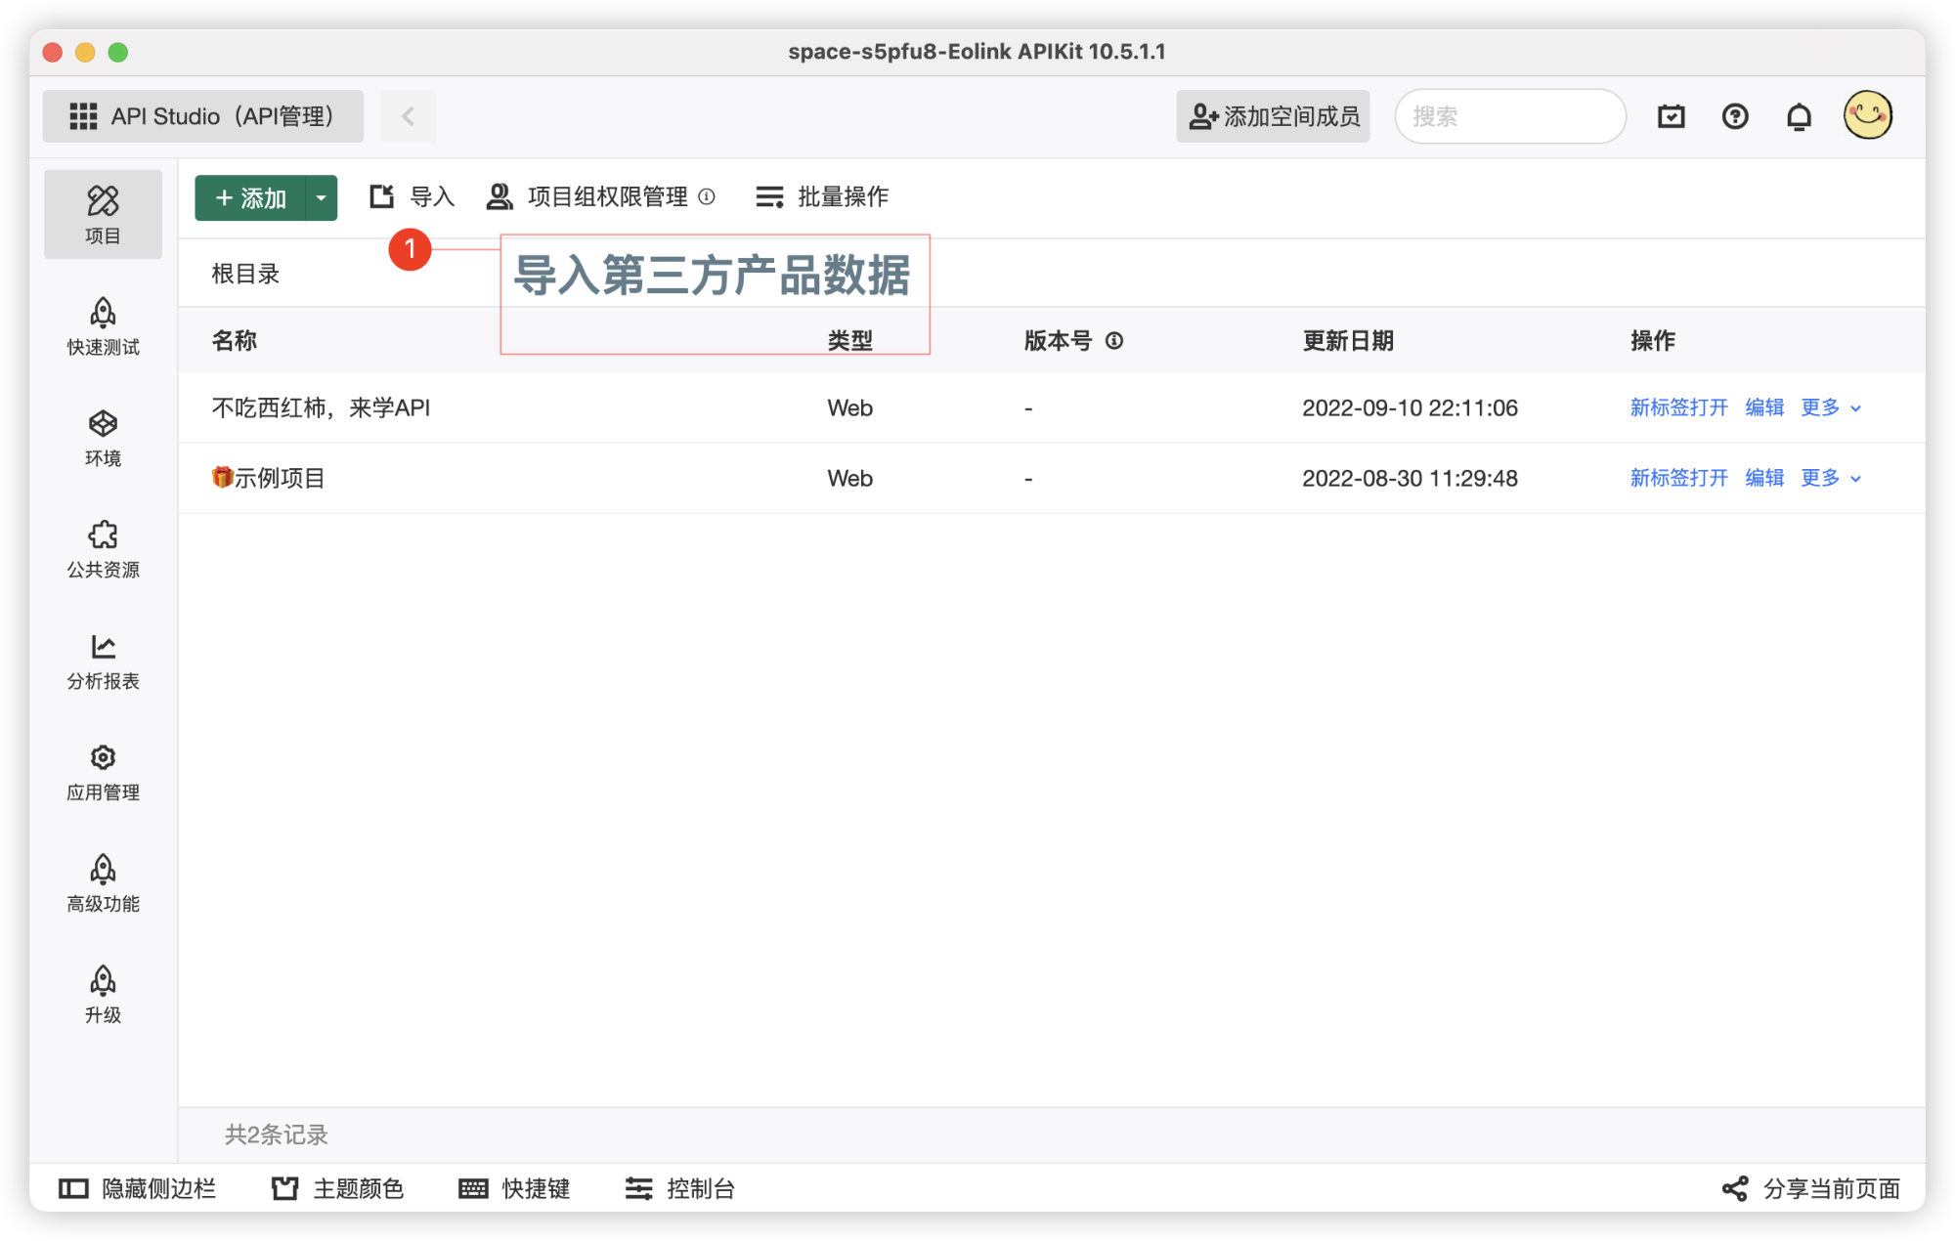Click 导入 in the toolbar
This screenshot has height=1241, width=1955.
coord(413,197)
